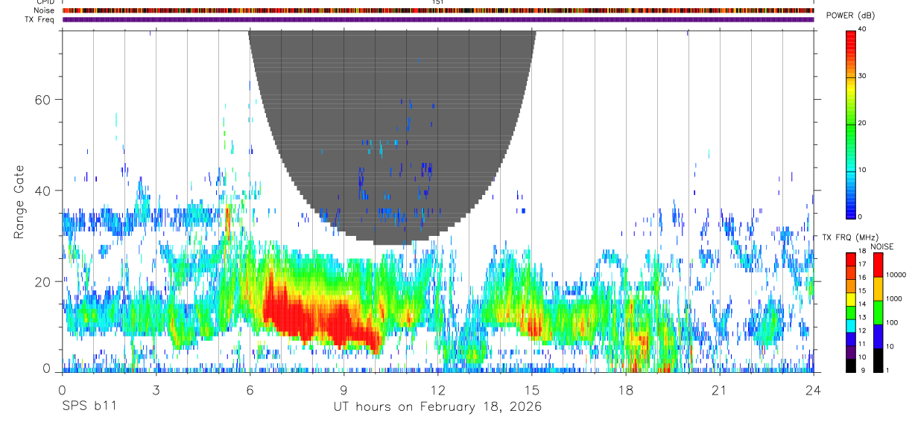Click the NOISE legend title
The image size is (915, 422).
pyautogui.click(x=882, y=246)
